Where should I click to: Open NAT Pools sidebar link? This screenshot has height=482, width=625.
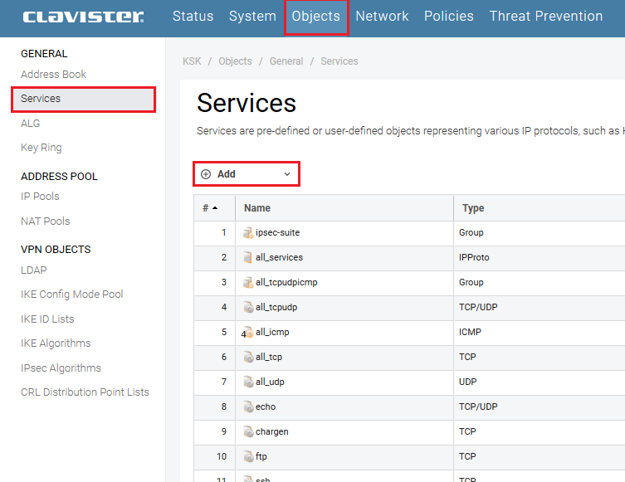[x=45, y=222]
